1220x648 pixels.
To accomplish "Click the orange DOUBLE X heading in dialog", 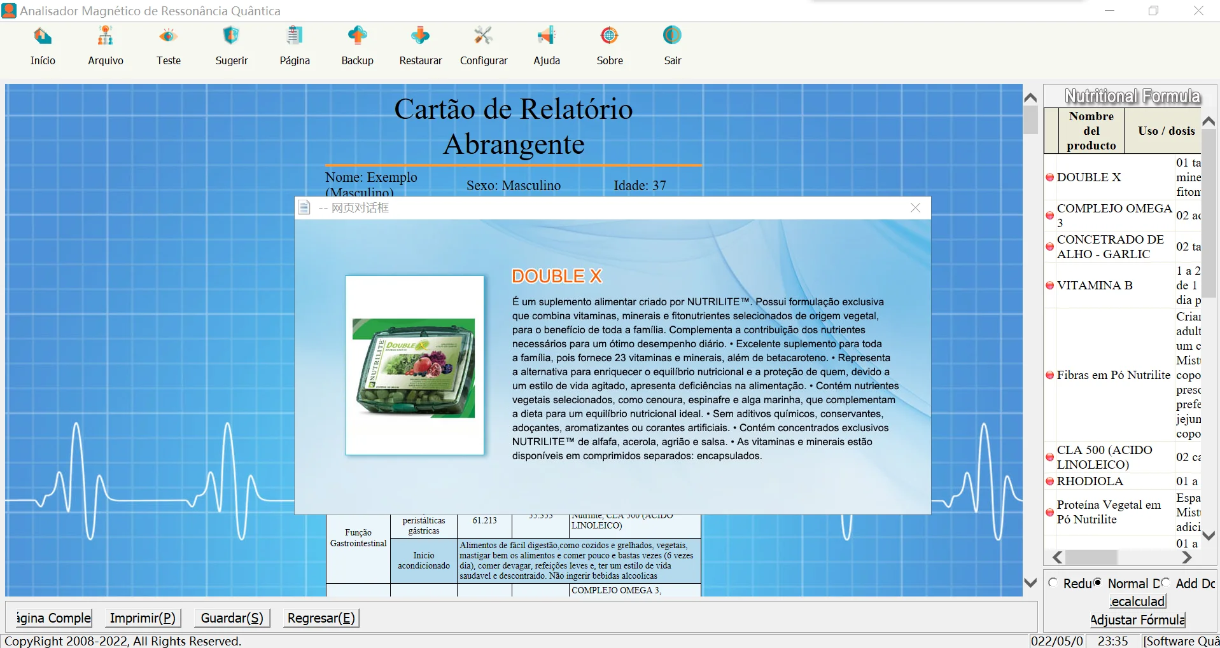I will pyautogui.click(x=557, y=277).
